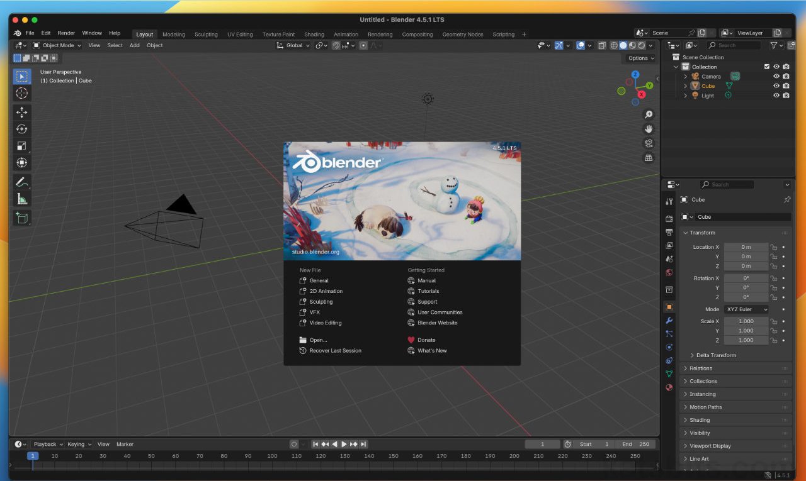Viewport: 806px width, 481px height.
Task: Open the Manual link on splash
Action: pos(422,280)
